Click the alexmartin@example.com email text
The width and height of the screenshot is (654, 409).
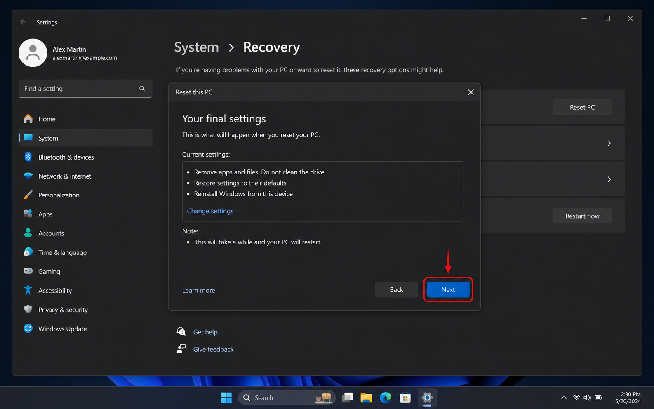pos(85,58)
